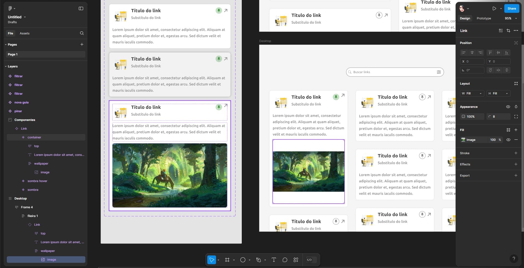The image size is (524, 268).
Task: Add an export setting with plus
Action: [x=516, y=175]
